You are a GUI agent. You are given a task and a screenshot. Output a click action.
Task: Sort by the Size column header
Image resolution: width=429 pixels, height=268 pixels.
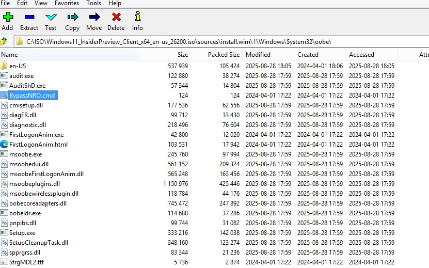click(x=165, y=54)
